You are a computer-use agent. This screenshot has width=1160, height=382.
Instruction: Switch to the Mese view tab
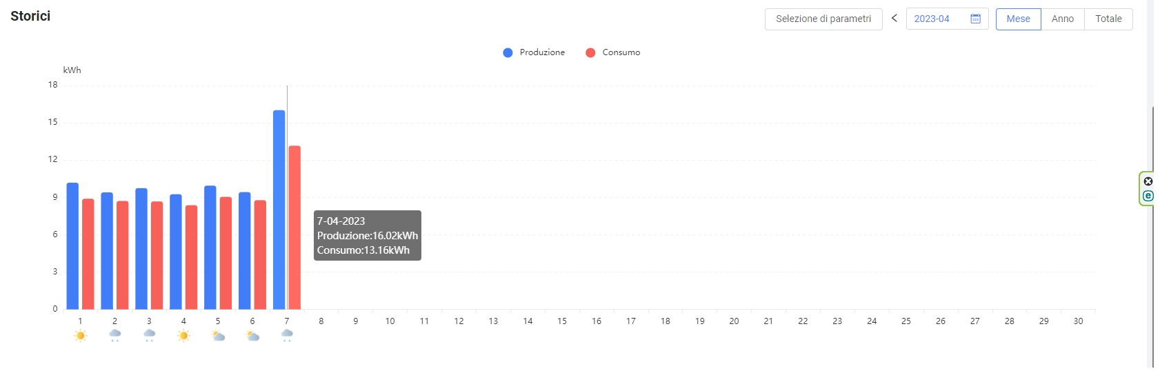pos(1018,19)
